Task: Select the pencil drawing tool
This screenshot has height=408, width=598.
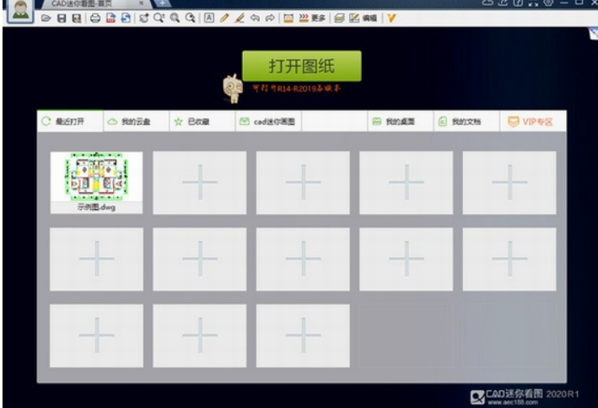Action: pos(224,18)
